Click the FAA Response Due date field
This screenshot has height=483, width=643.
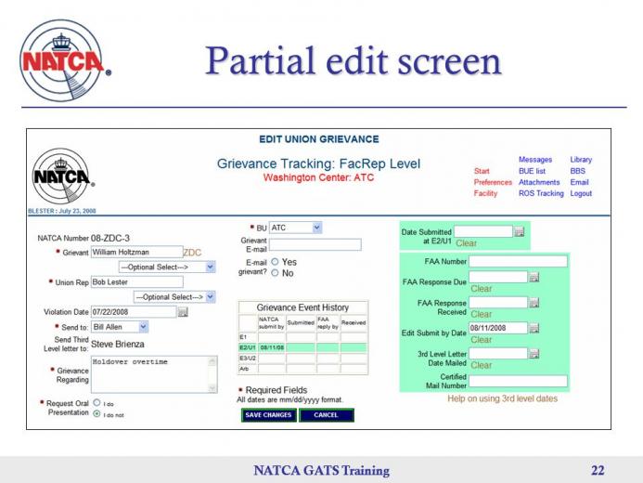[498, 277]
